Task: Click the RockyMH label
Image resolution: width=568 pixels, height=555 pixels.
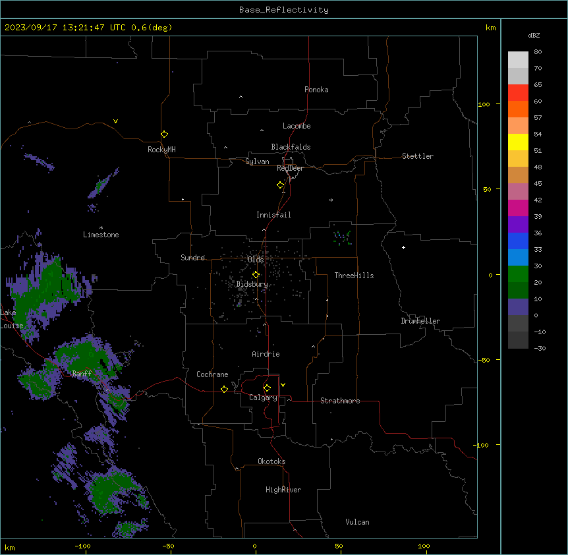Action: [161, 150]
